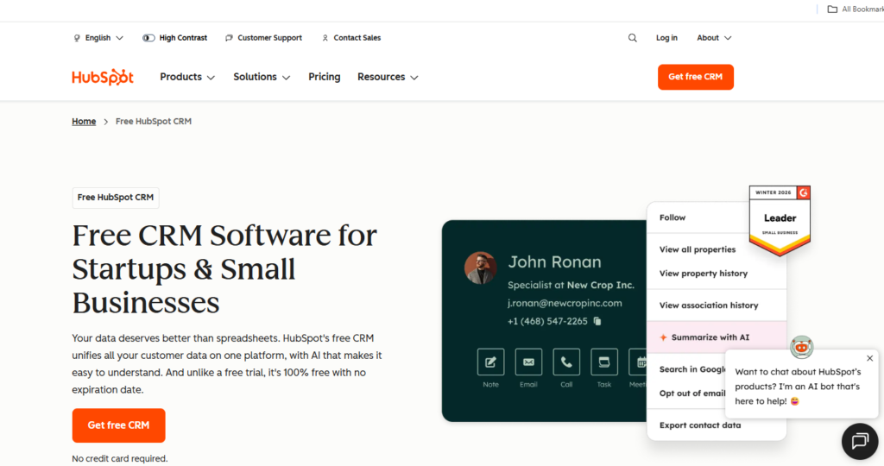Viewport: 884px width, 466px height.
Task: Open the chat bubble widget icon
Action: click(860, 441)
